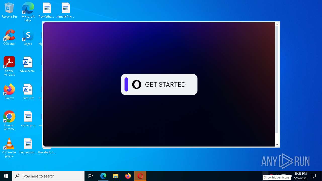Click the GET STARTED button
322x181 pixels.
(159, 84)
